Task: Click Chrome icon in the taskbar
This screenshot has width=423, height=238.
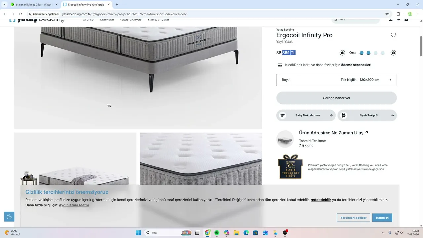Action: pos(208,233)
